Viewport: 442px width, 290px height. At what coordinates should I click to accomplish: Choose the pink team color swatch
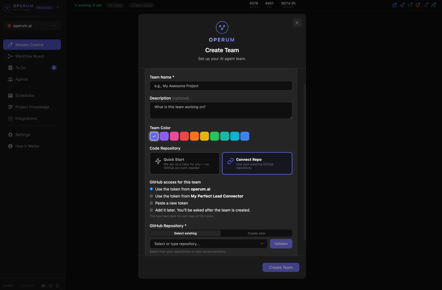coord(174,136)
